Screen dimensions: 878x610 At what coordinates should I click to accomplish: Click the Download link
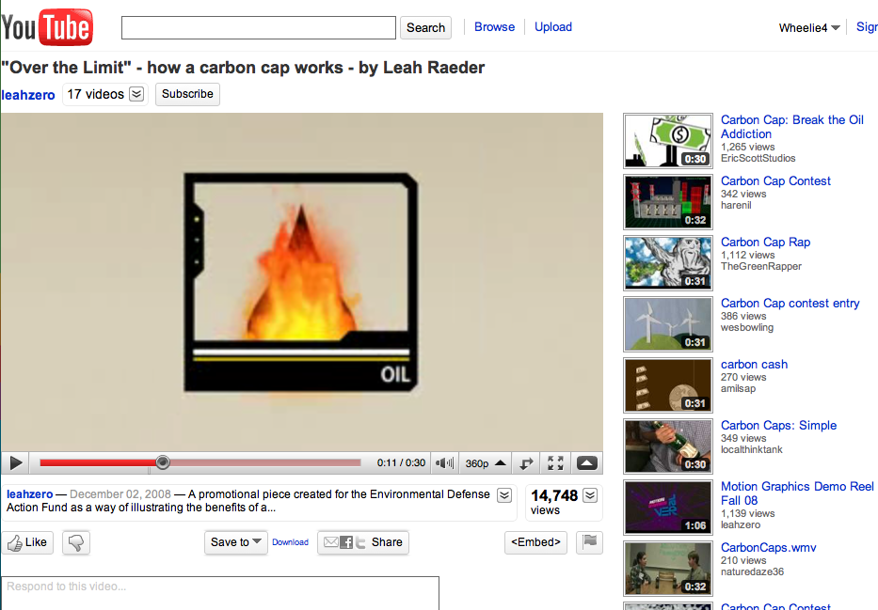click(x=290, y=542)
